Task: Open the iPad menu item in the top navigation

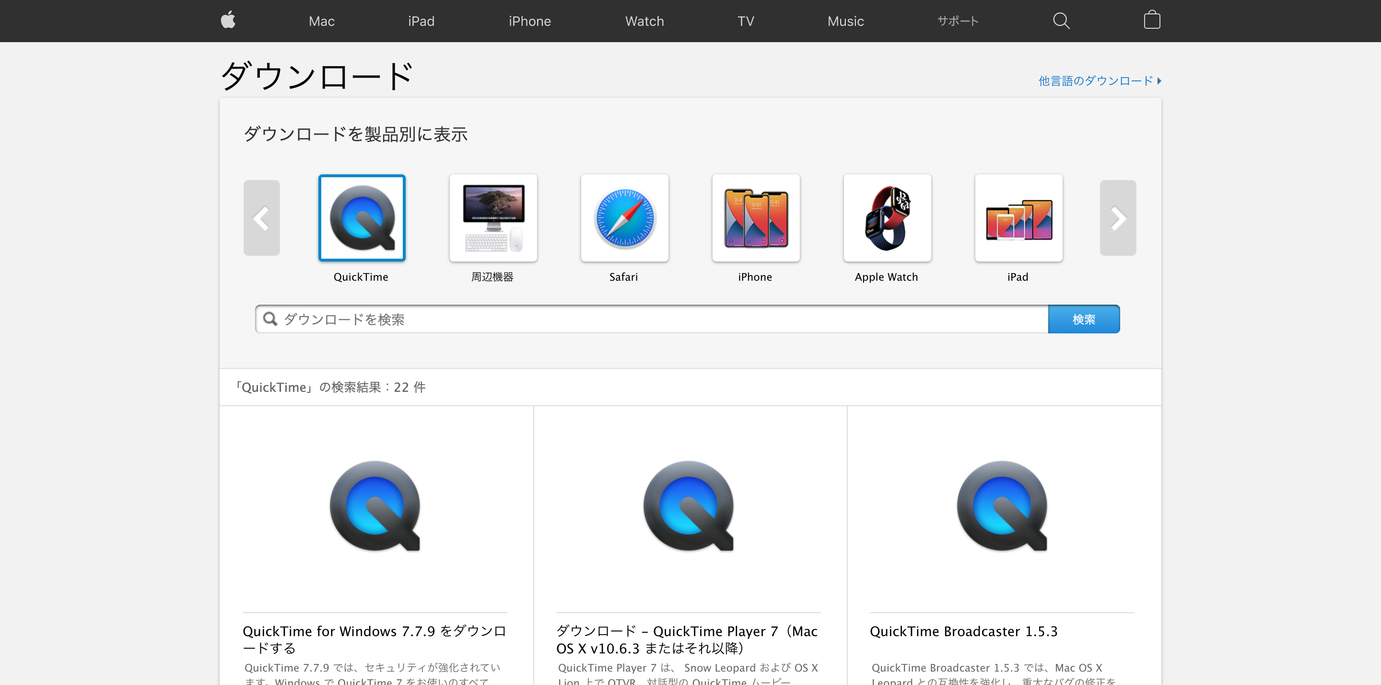Action: pos(421,21)
